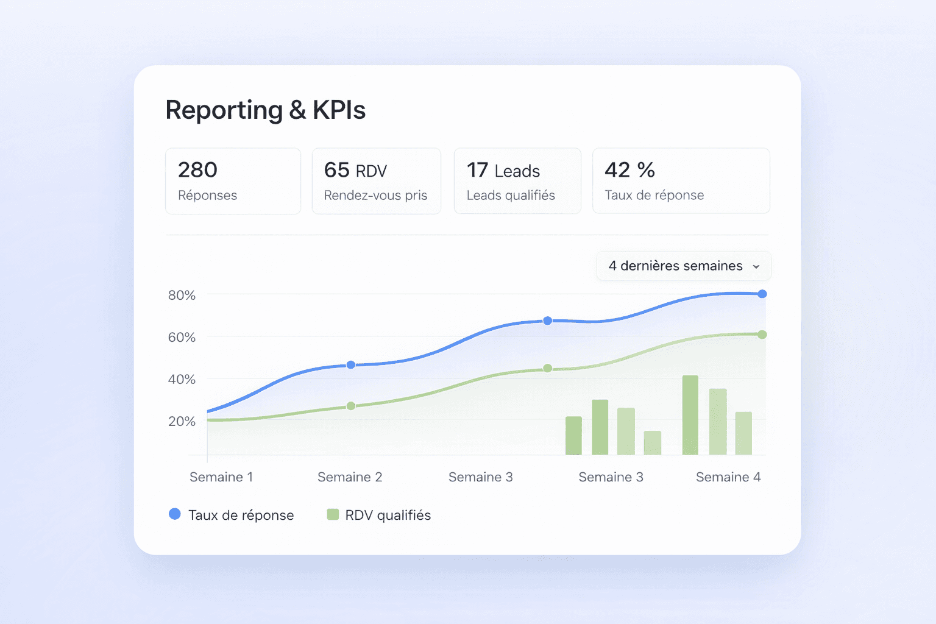
Task: Click the Semaine 1 axis label
Action: point(221,477)
